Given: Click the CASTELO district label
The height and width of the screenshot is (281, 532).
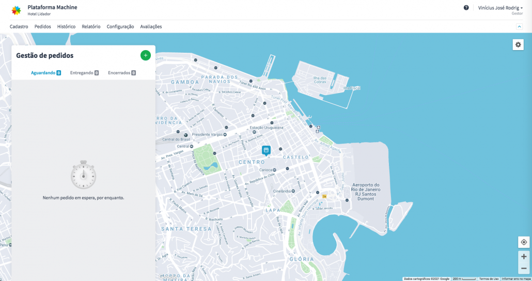Looking at the screenshot, I should coord(296,157).
